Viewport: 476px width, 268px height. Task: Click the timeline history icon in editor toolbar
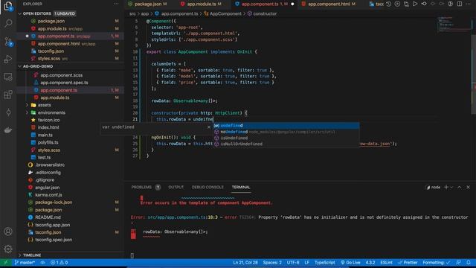pos(388,4)
